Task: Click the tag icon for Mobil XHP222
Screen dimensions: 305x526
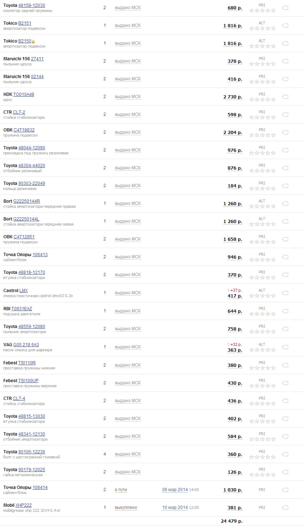Action: click(285, 507)
